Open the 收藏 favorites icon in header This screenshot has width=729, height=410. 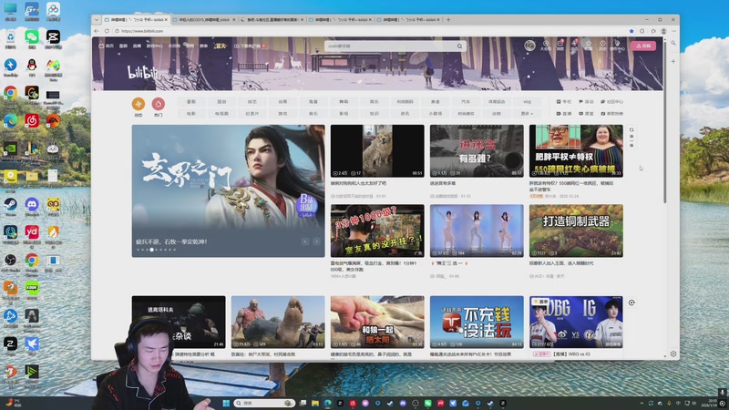click(x=588, y=45)
